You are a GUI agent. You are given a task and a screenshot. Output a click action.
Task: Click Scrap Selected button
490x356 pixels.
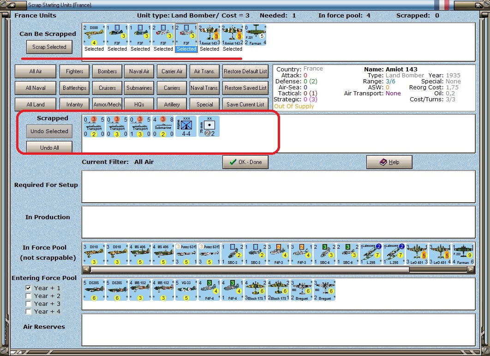point(49,47)
